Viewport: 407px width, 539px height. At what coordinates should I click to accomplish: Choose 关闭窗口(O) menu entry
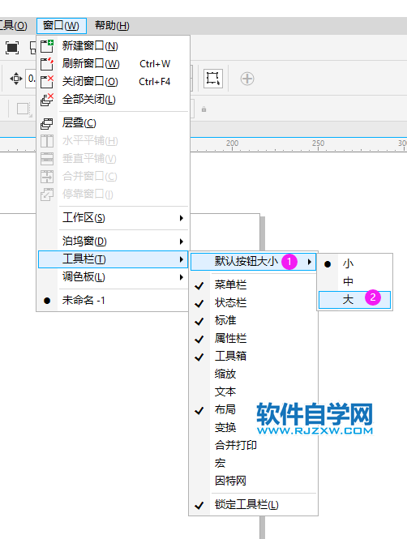pyautogui.click(x=113, y=82)
